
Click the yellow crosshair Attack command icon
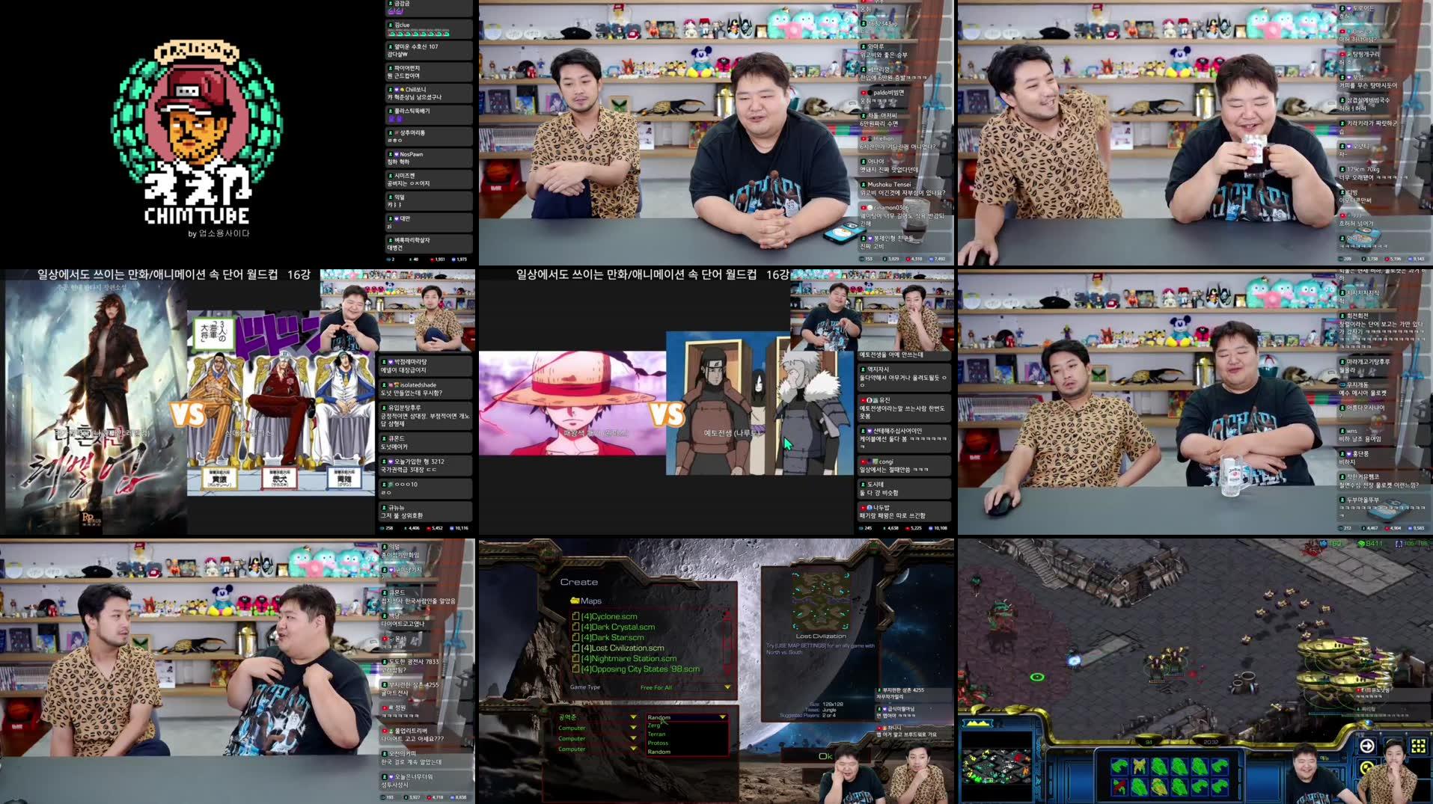point(1366,768)
